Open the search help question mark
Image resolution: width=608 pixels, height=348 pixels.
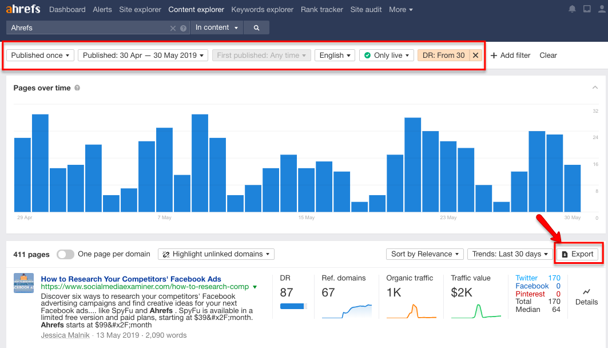tap(184, 28)
